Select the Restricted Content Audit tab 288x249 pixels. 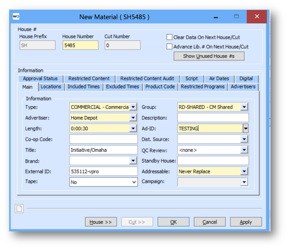tap(147, 79)
